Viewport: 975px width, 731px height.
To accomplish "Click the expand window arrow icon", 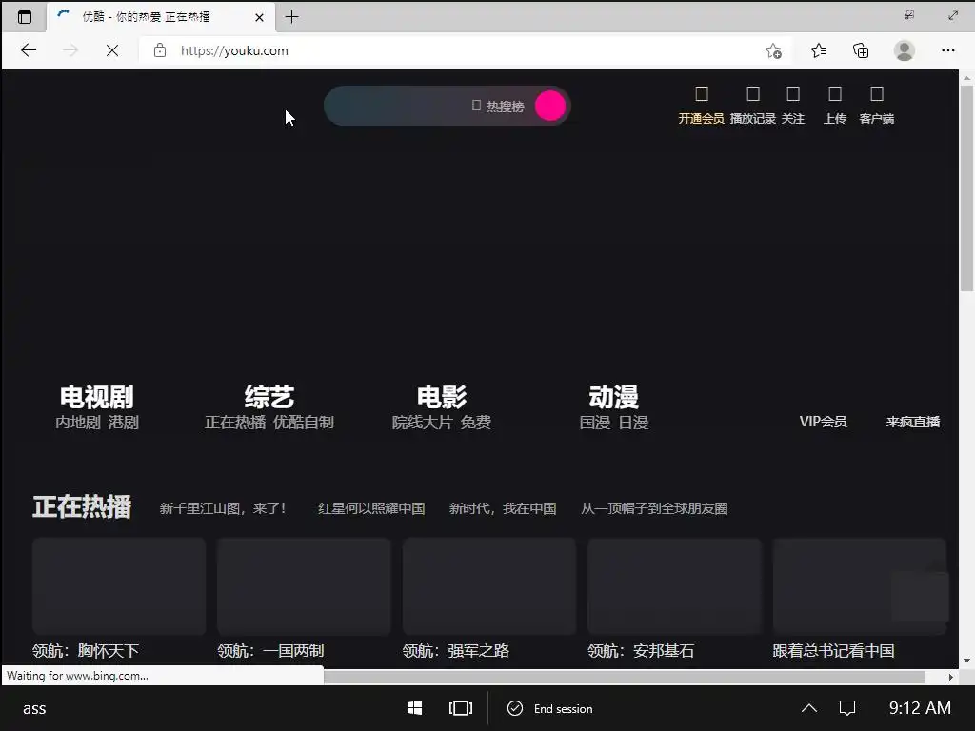I will [x=952, y=15].
